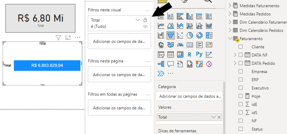This screenshot has height=134, width=287.
Task: Select the pie chart visual
Action: coord(190,35)
